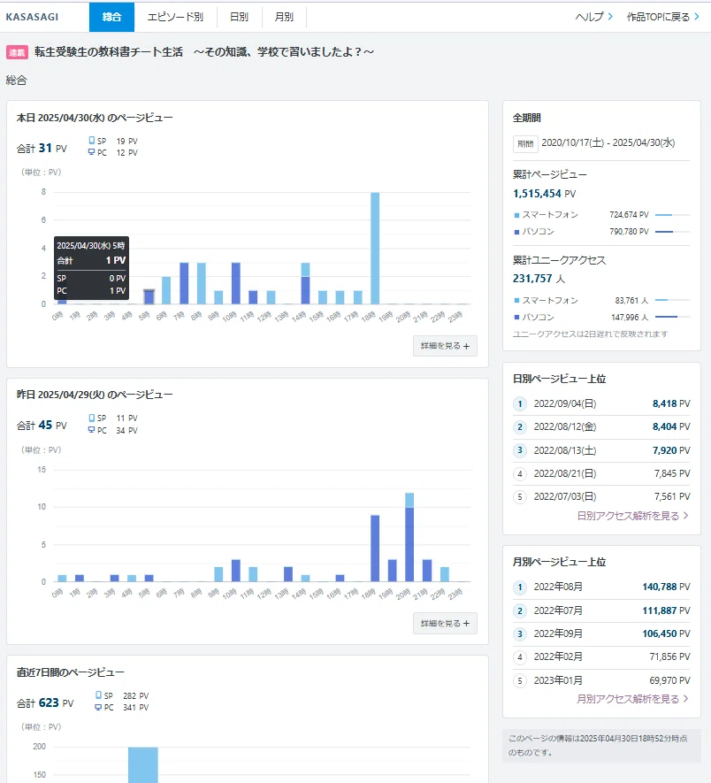Click the 7時 bar in today's chart

coord(184,283)
